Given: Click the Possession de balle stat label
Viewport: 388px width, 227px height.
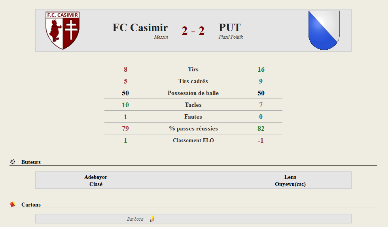Looking at the screenshot, I should [193, 93].
